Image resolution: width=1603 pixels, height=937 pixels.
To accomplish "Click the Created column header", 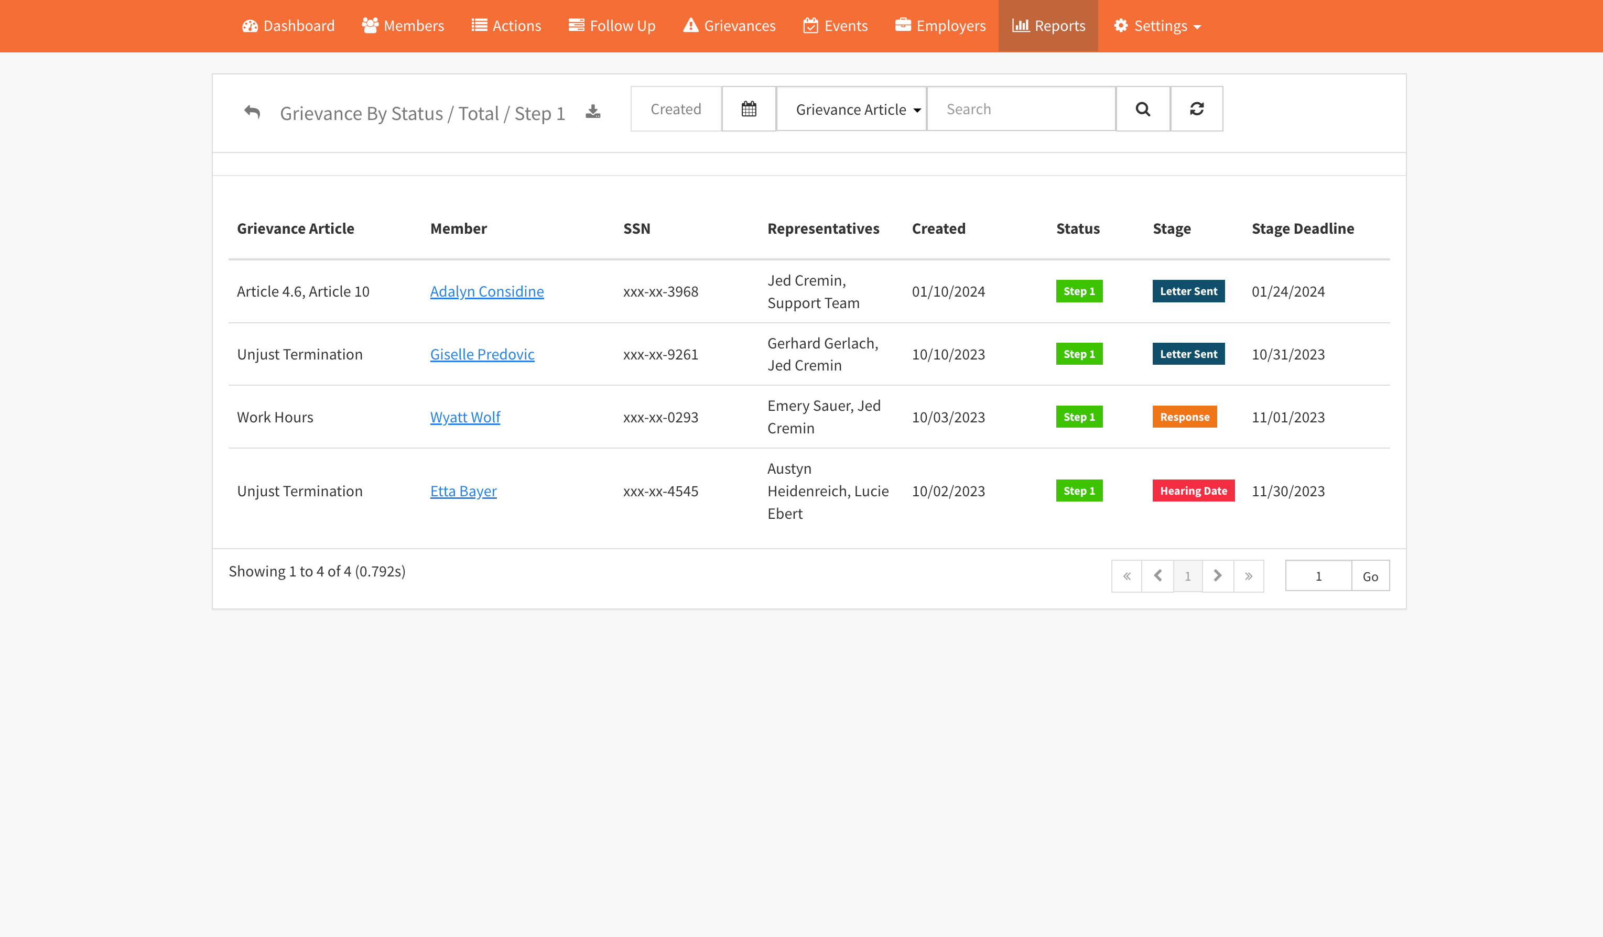I will (x=938, y=228).
